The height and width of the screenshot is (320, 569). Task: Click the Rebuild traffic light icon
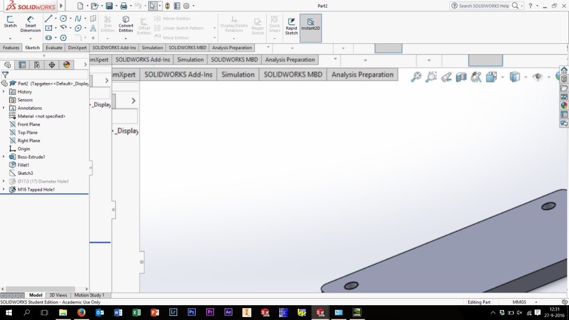tap(167, 6)
